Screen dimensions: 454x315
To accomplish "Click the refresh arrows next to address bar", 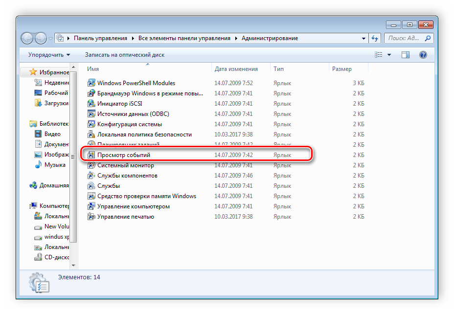I will click(375, 38).
